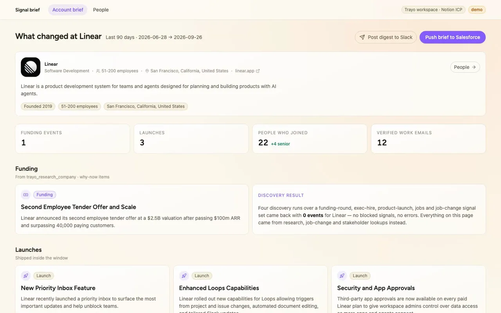Click the external link icon beside linear.app

coord(258,71)
